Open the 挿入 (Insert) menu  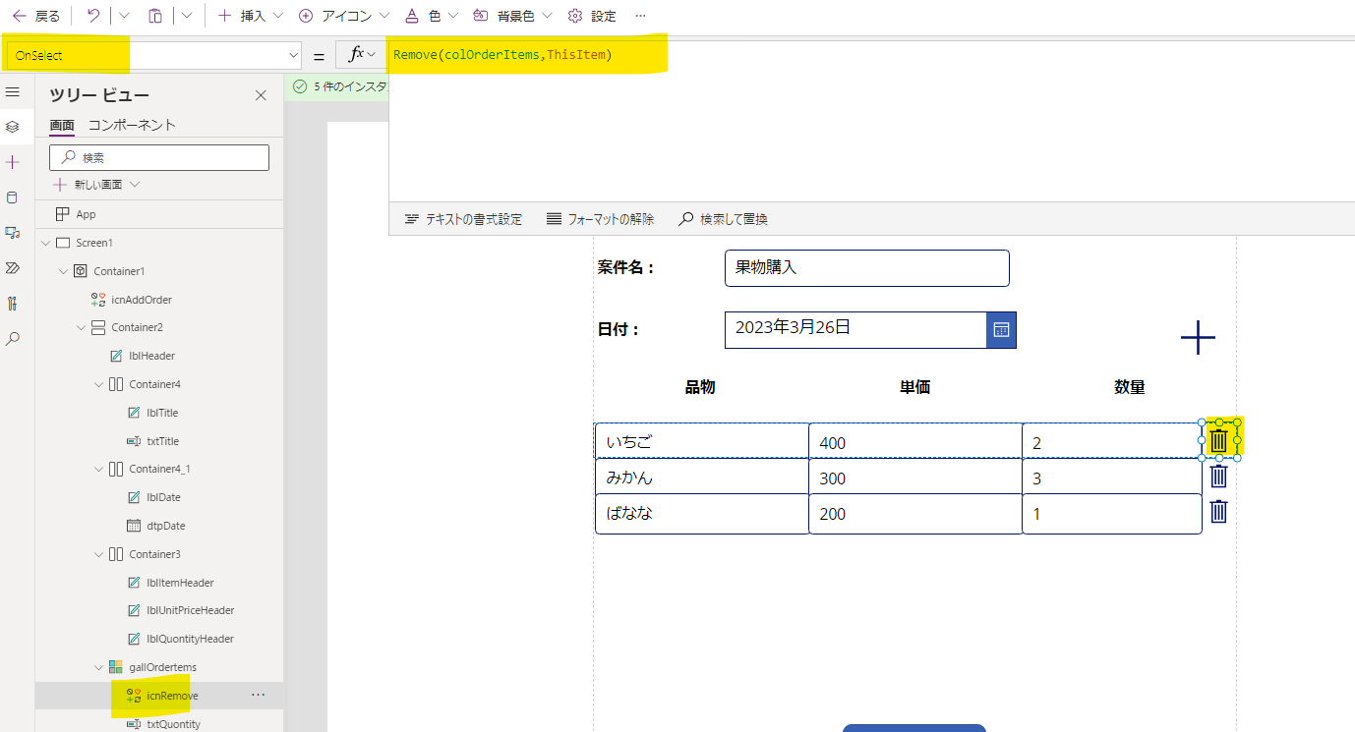(x=250, y=16)
